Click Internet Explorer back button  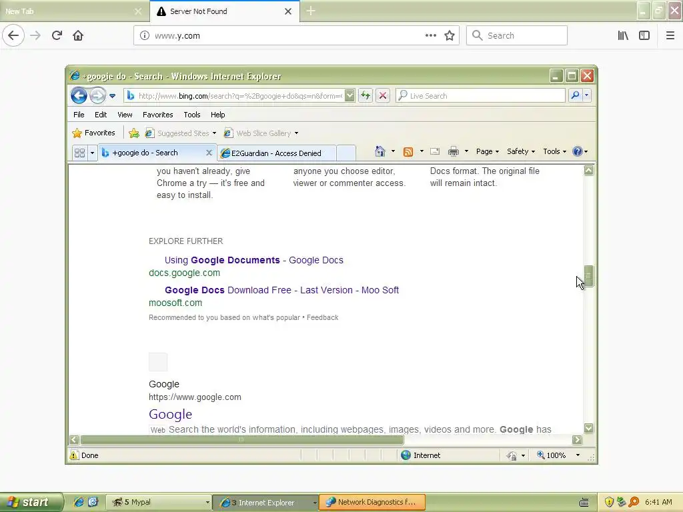(79, 95)
